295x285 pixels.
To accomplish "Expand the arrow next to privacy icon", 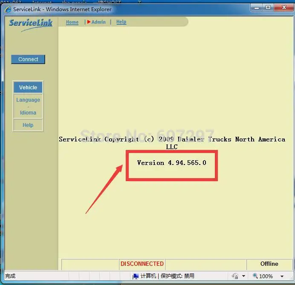I will click(x=243, y=276).
